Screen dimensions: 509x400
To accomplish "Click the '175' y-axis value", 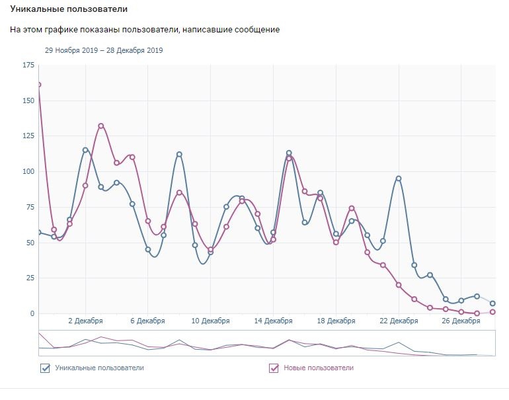I will click(x=28, y=65).
